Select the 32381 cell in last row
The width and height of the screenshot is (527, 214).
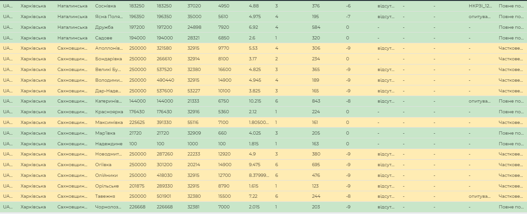point(195,207)
